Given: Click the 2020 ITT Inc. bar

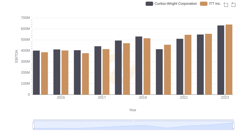Looking at the screenshot, I should click(168, 70).
